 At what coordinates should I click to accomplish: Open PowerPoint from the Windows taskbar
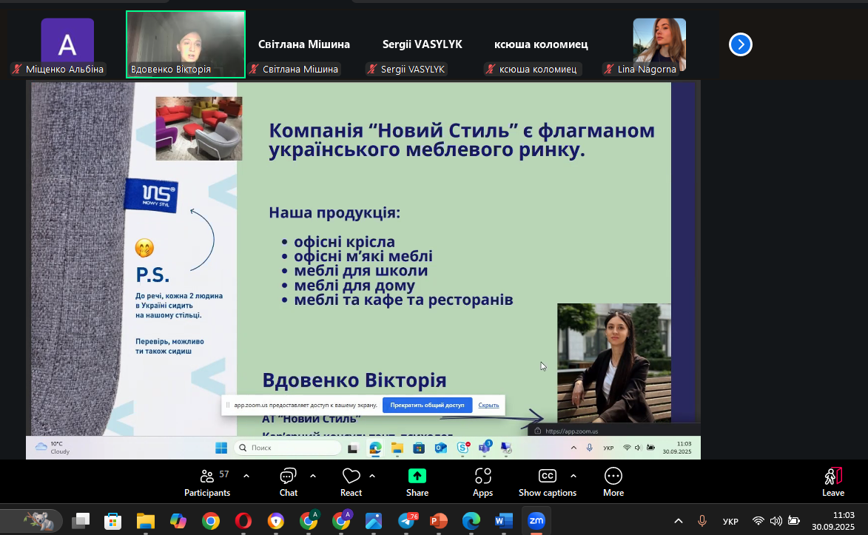pos(439,521)
